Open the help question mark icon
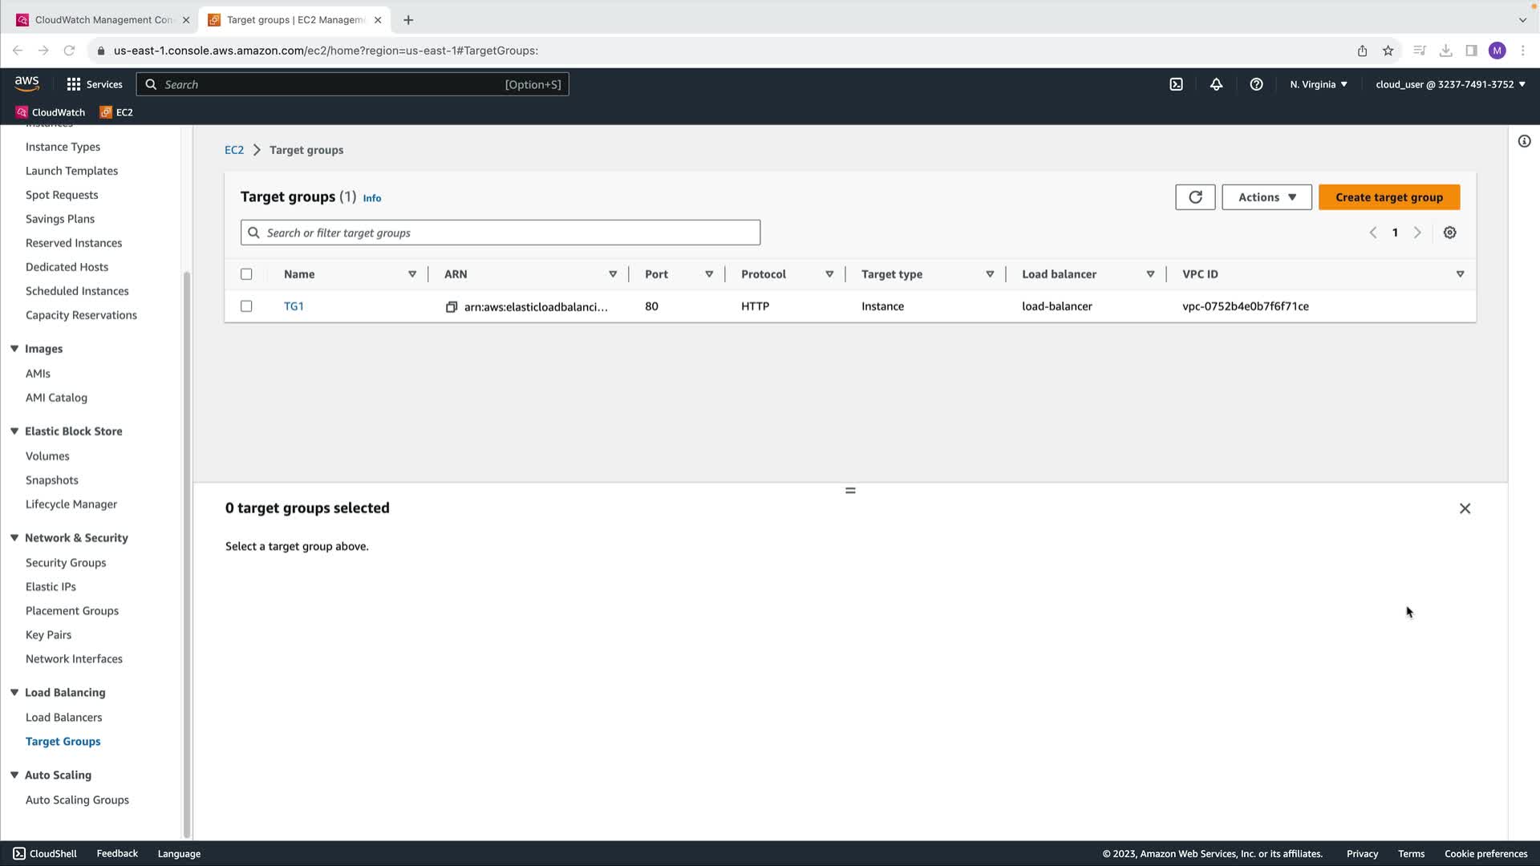Viewport: 1540px width, 866px height. click(1256, 84)
